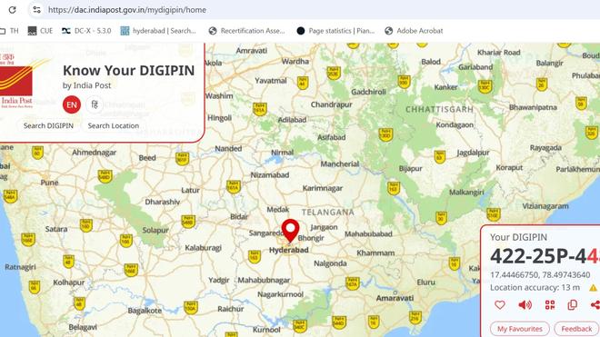Show the DIGIPIN QR code
The image size is (600, 337).
click(x=550, y=304)
